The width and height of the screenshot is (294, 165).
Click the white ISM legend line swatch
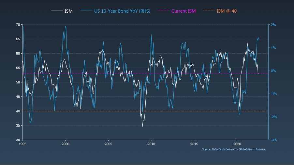click(57, 11)
